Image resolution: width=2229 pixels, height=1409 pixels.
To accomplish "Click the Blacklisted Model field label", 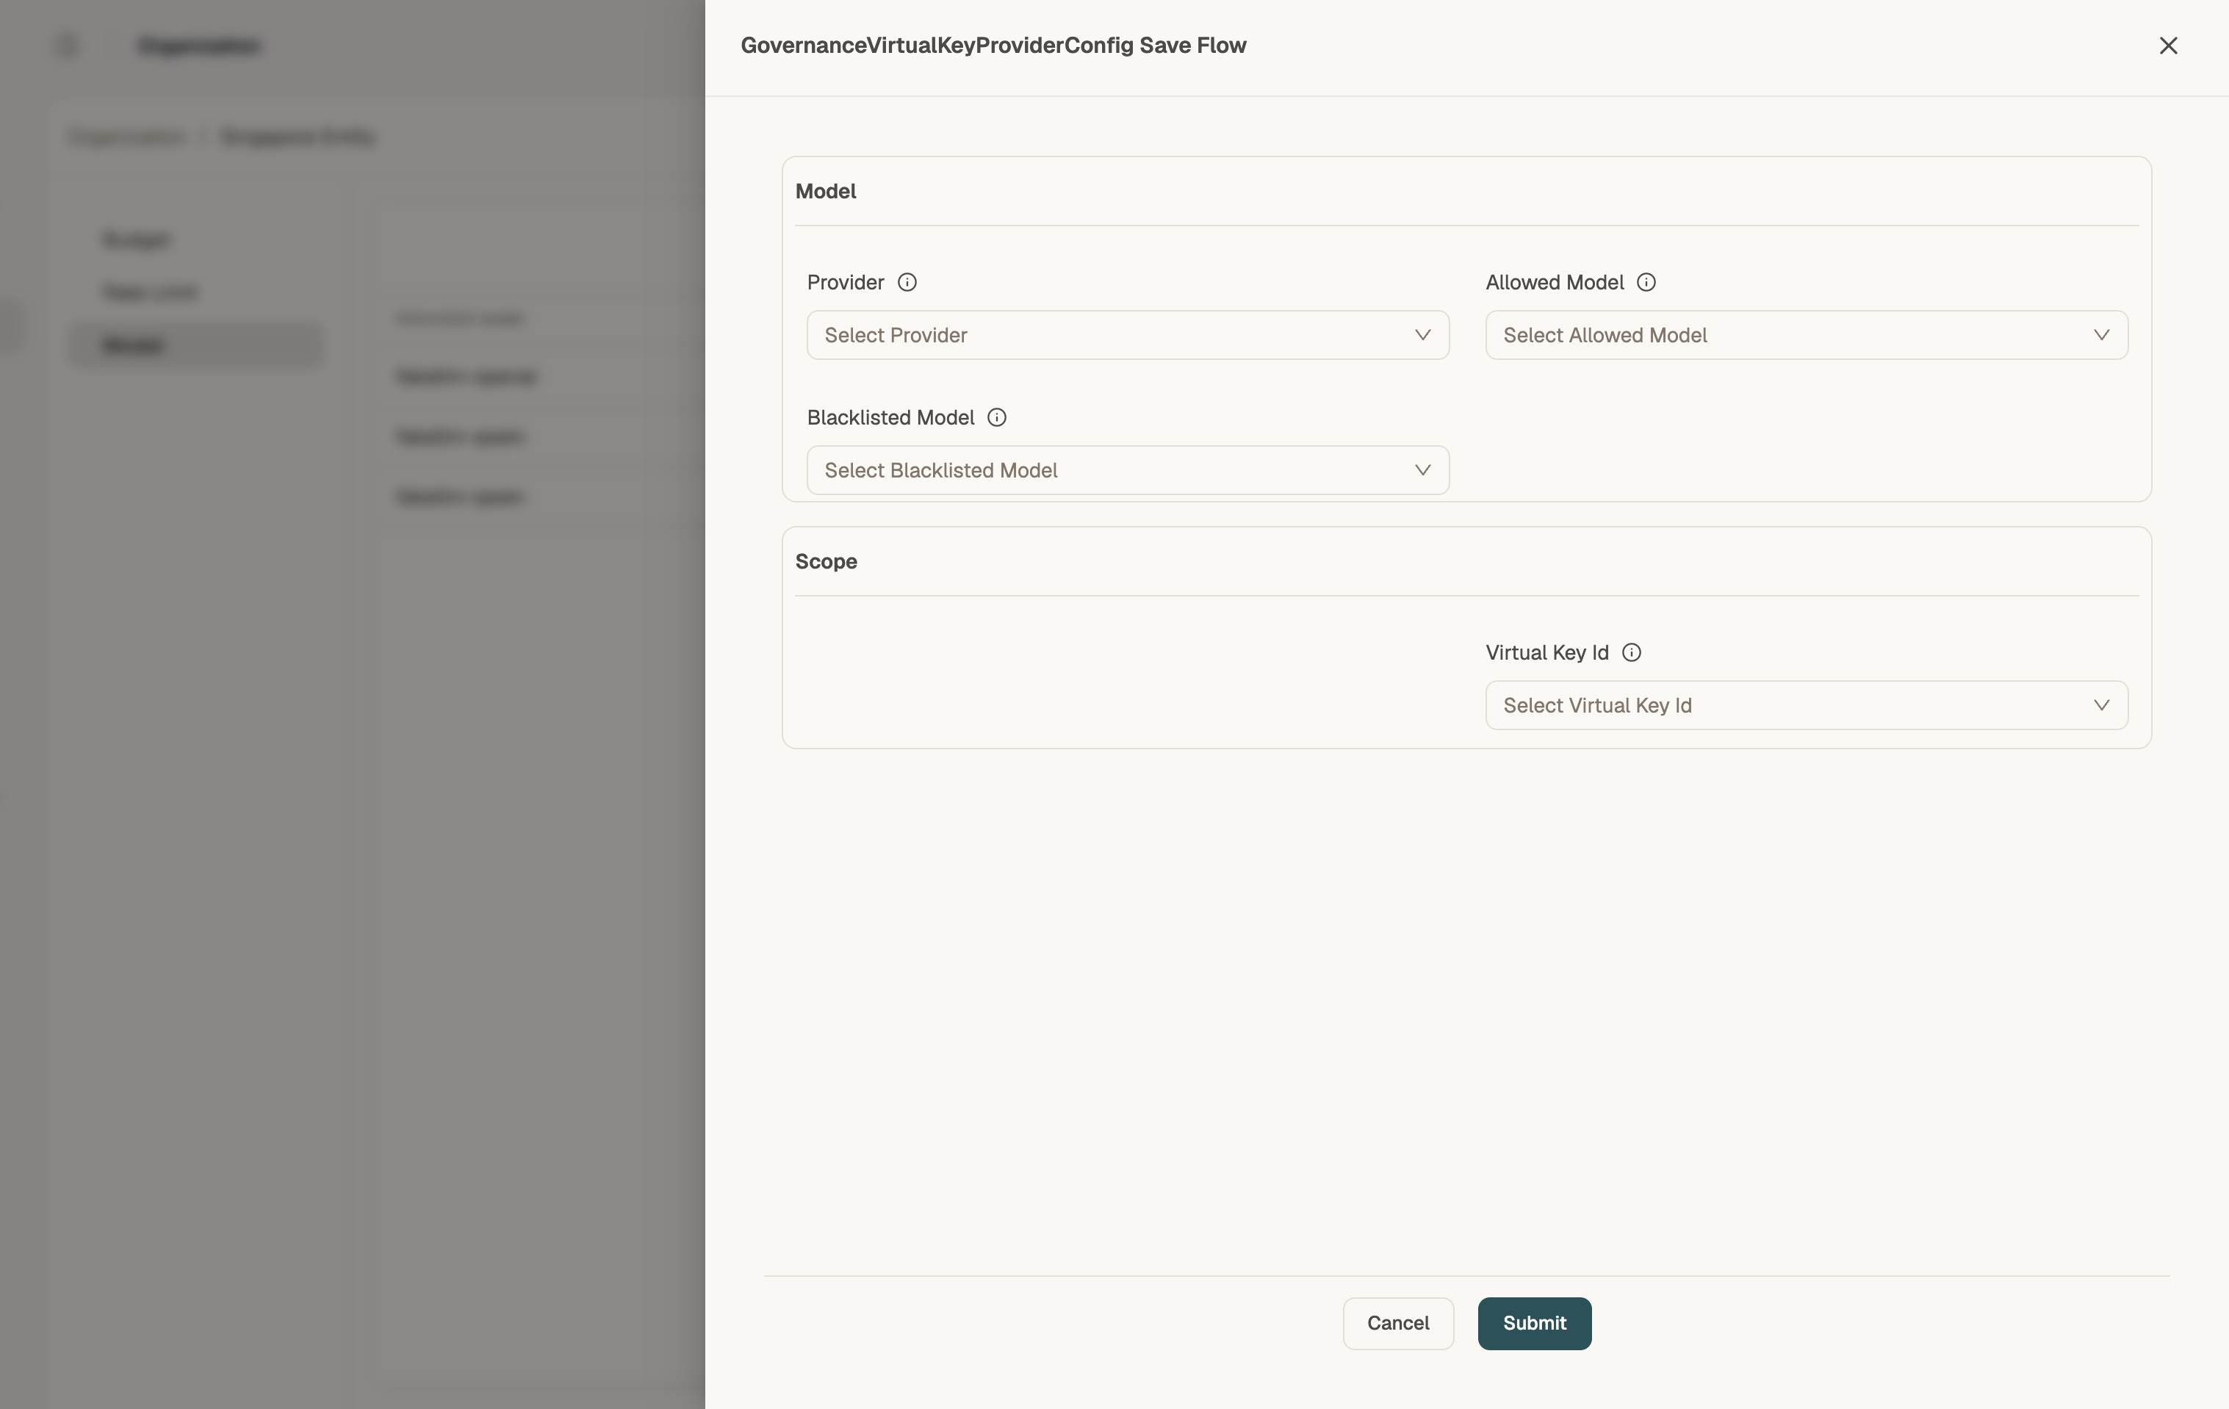I will pyautogui.click(x=890, y=417).
